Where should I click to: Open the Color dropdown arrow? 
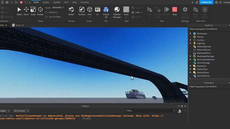(x=126, y=18)
